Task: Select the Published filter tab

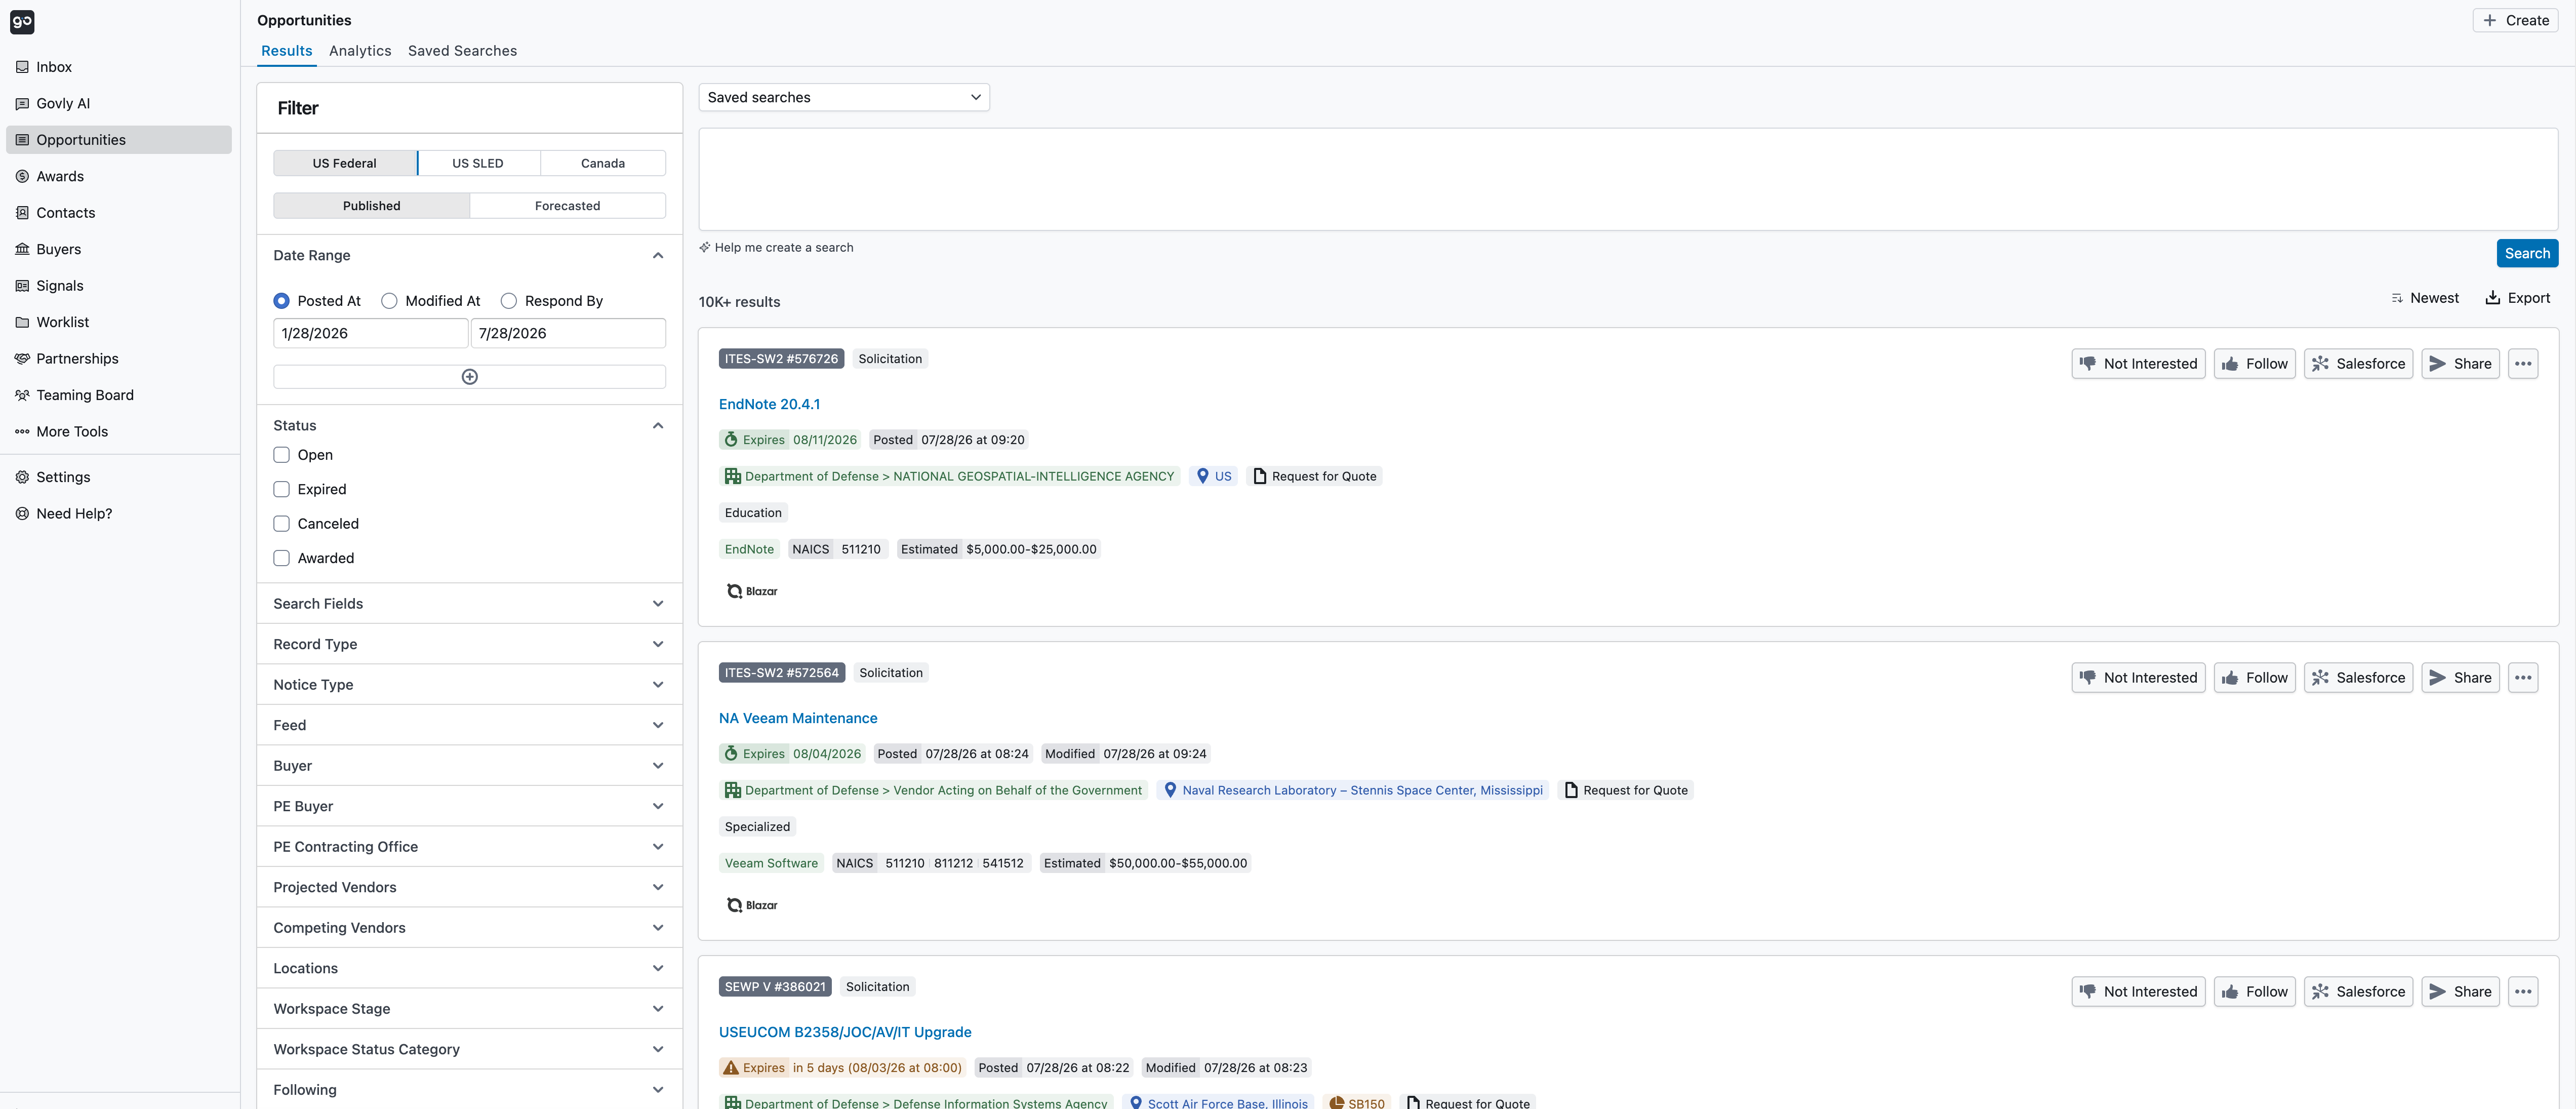Action: pos(372,206)
